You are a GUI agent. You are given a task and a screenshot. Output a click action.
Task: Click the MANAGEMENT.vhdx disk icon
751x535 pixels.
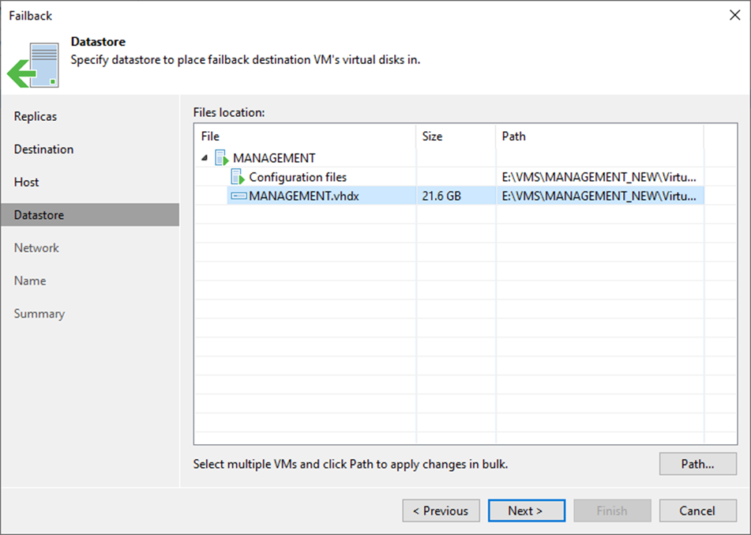pyautogui.click(x=238, y=196)
